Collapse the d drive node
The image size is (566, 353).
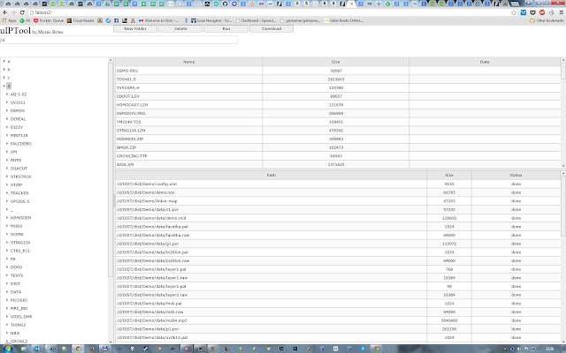[x=4, y=86]
